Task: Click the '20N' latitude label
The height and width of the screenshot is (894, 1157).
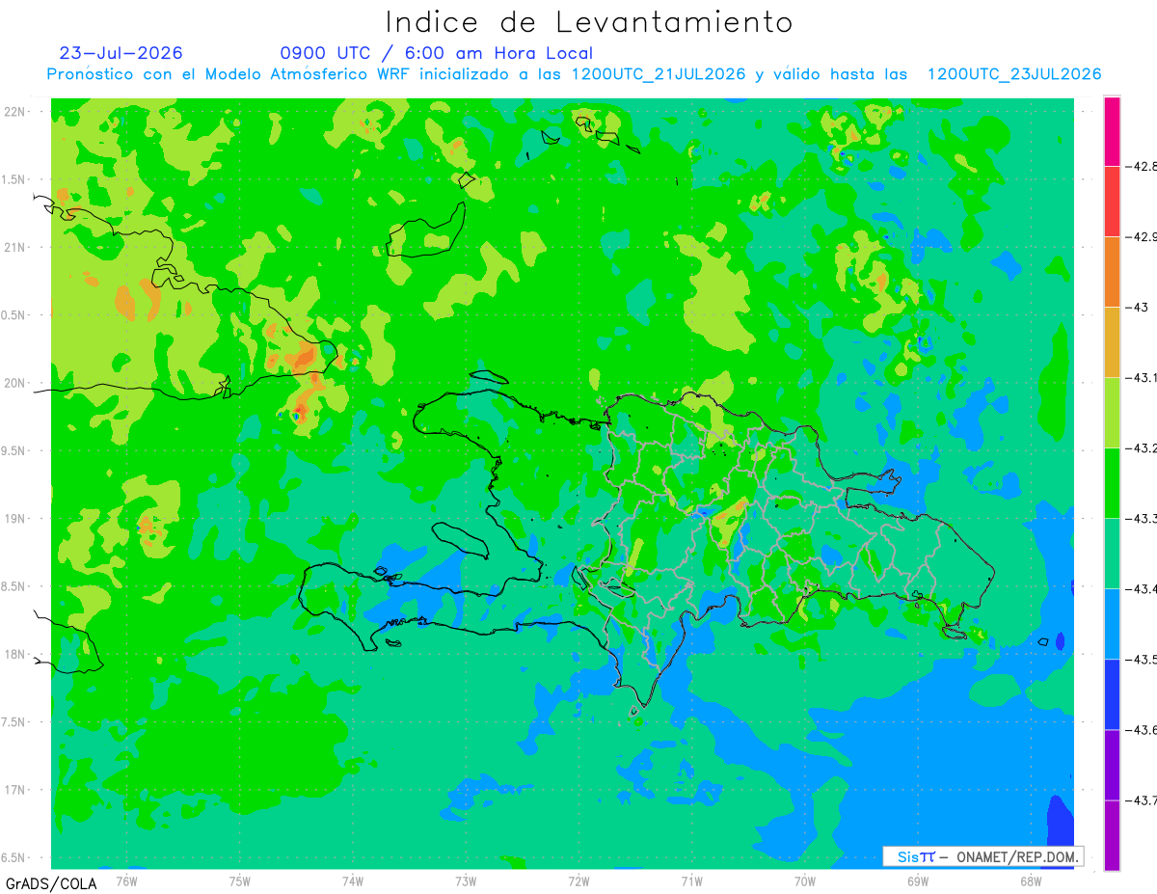Action: tap(15, 383)
